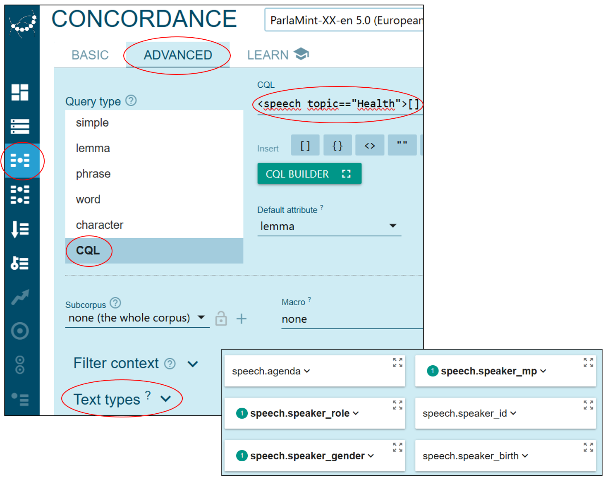Viewport: 603px width, 477px height.
Task: Open the dashboard icon in sidebar
Action: coord(20,92)
